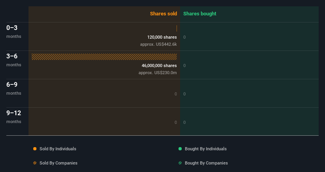This screenshot has height=172, width=325.
Task: Click the thin 0–3 months sold bar
Action: pos(177,28)
